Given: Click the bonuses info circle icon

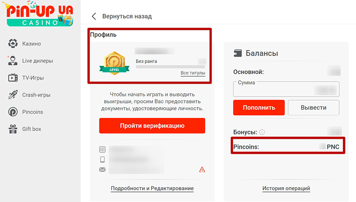Looking at the screenshot, I should tap(262, 132).
